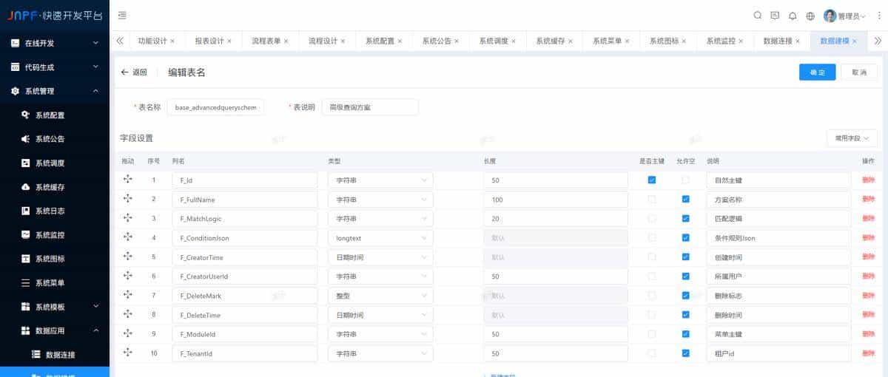This screenshot has width=888, height=377.
Task: Click the drag handle of row F_FullName
Action: point(127,199)
